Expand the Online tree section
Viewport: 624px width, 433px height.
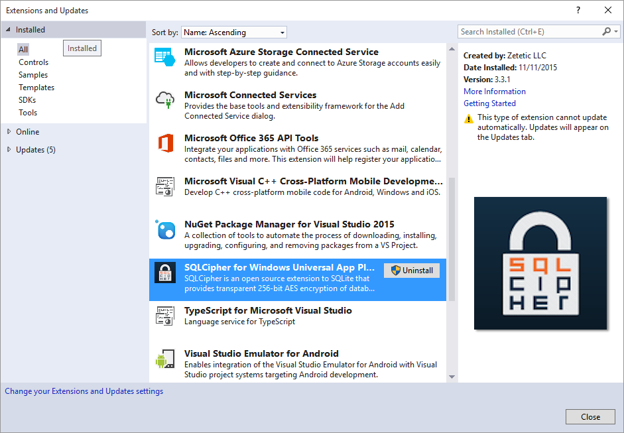(9, 131)
